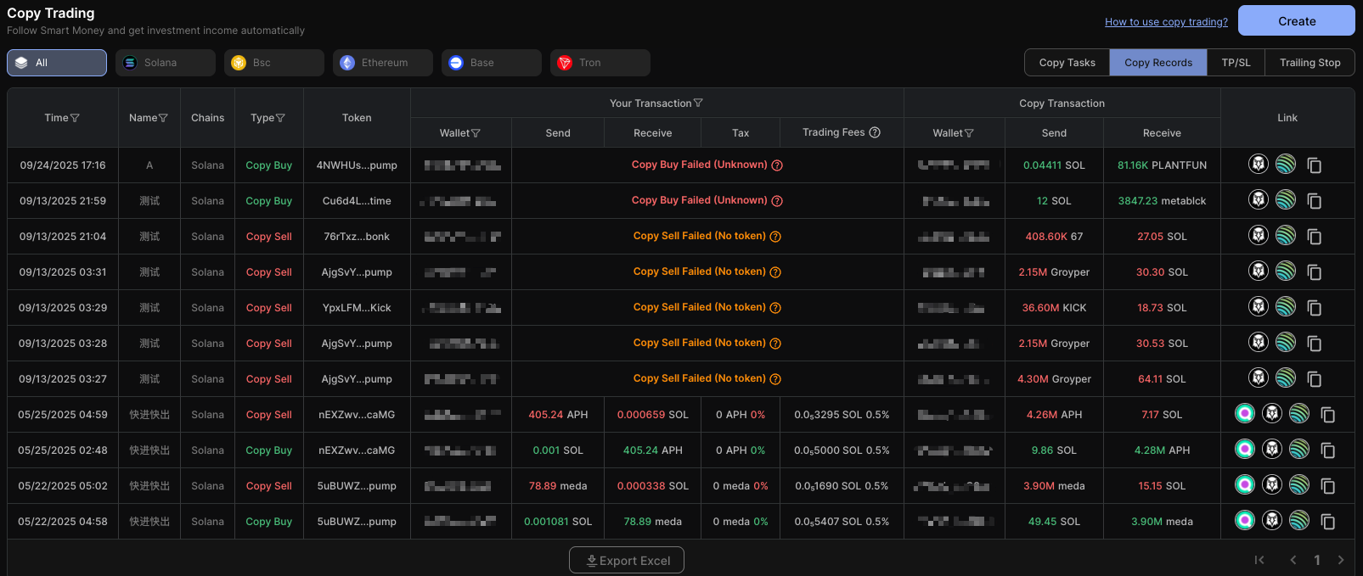1363x576 pixels.
Task: Click the token 76rTxz...bonk
Action: click(x=357, y=237)
